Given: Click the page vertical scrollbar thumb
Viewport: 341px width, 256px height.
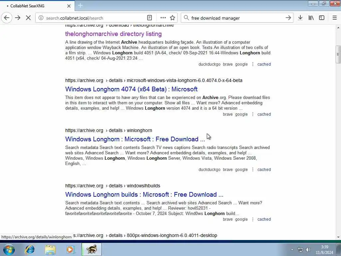Looking at the screenshot, I should (x=338, y=54).
